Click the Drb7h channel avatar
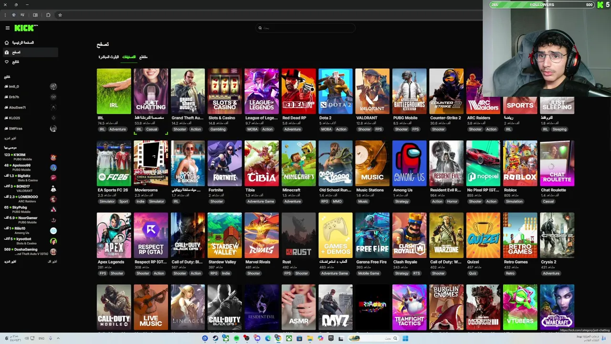 (x=53, y=97)
